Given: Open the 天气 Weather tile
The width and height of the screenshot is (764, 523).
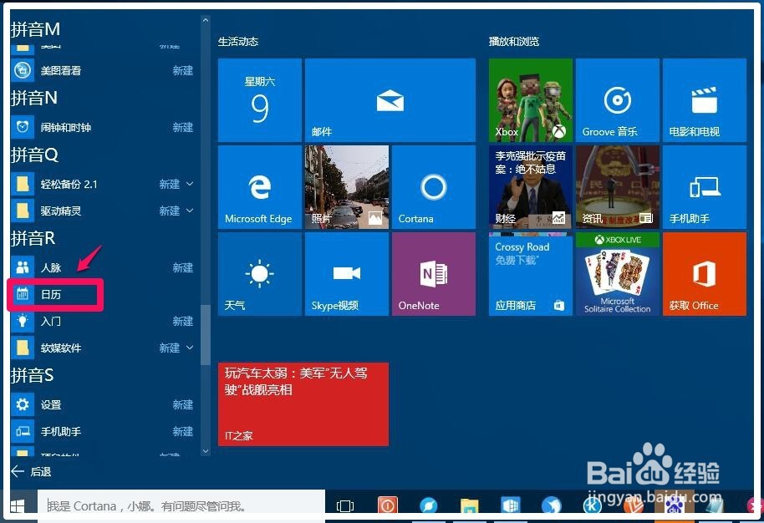Looking at the screenshot, I should 260,274.
